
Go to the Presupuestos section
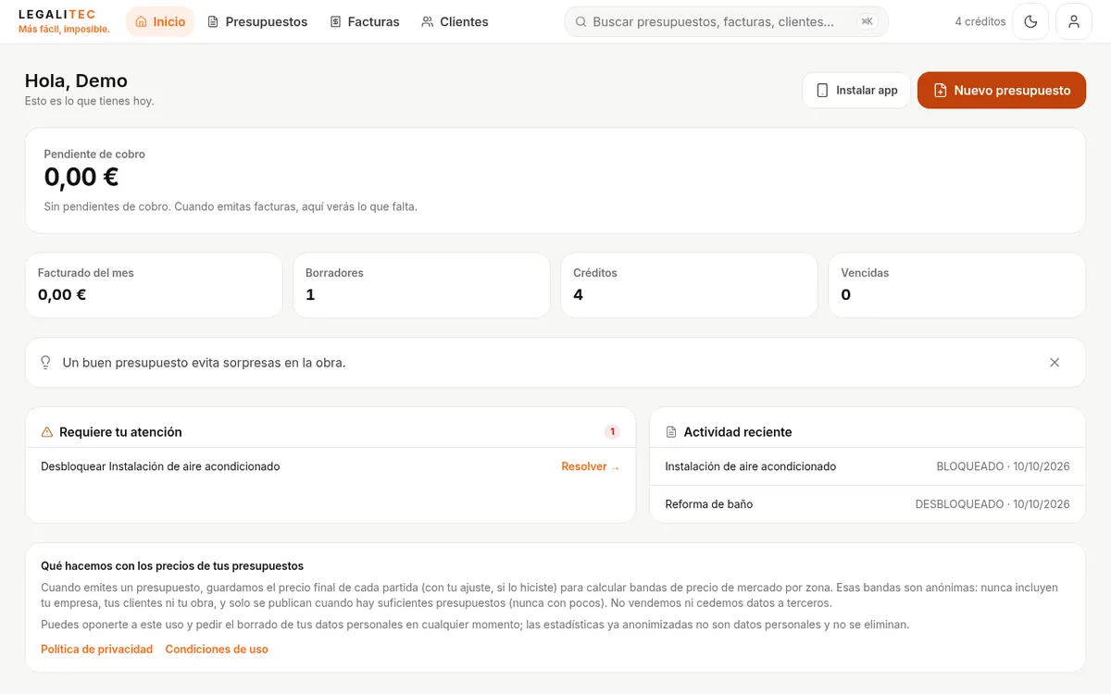tap(257, 21)
